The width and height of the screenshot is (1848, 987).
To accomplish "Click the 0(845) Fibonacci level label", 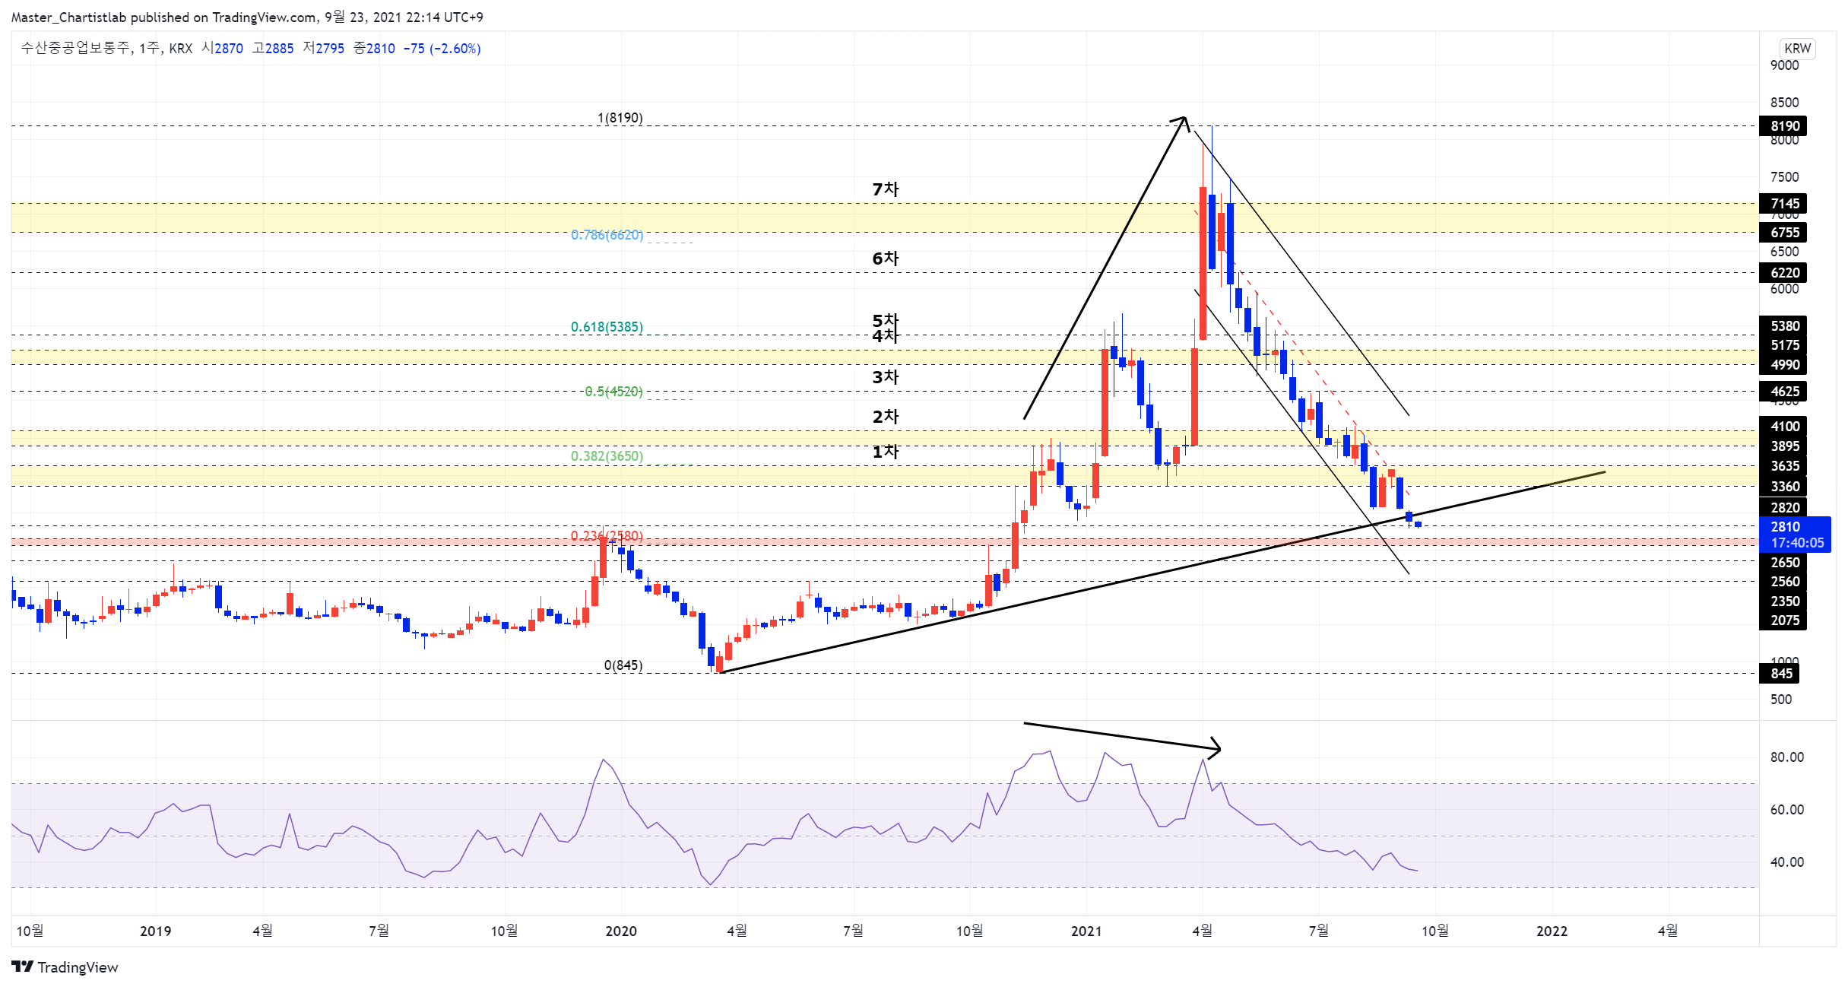I will [623, 665].
